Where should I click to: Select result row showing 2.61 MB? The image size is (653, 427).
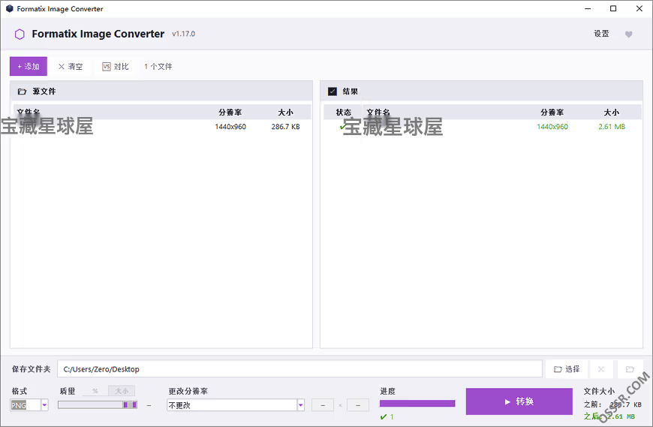(x=483, y=127)
